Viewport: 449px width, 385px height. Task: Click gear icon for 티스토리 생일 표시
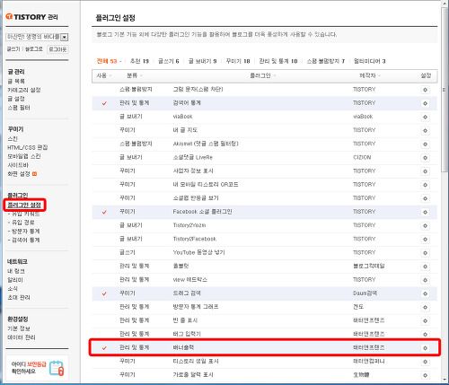click(425, 362)
